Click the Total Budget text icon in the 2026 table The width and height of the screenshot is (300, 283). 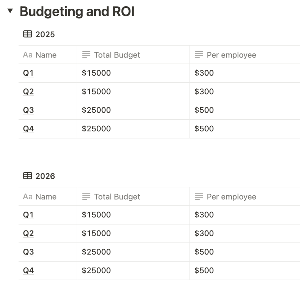click(86, 197)
